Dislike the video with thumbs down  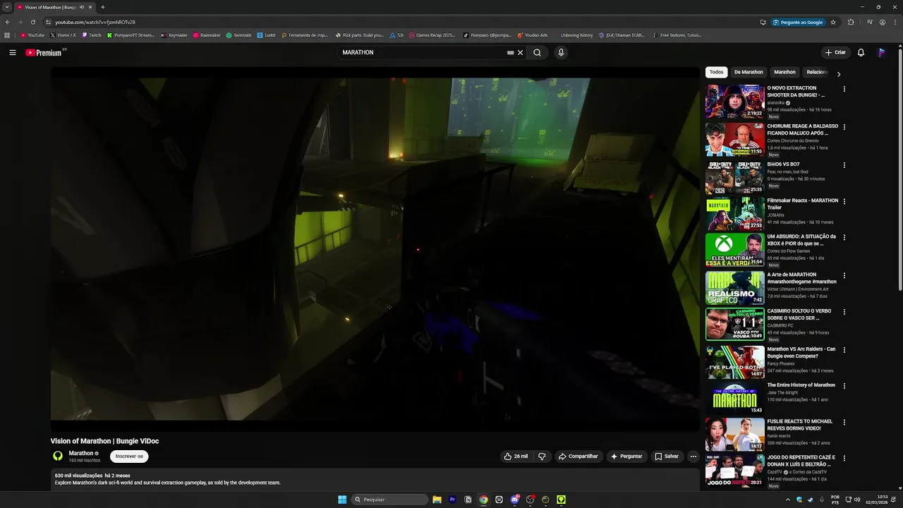542,456
